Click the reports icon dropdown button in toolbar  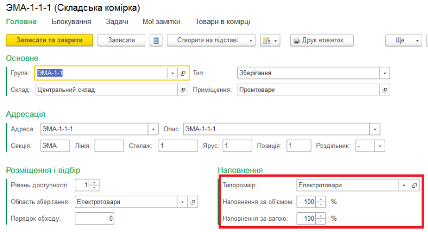point(270,41)
